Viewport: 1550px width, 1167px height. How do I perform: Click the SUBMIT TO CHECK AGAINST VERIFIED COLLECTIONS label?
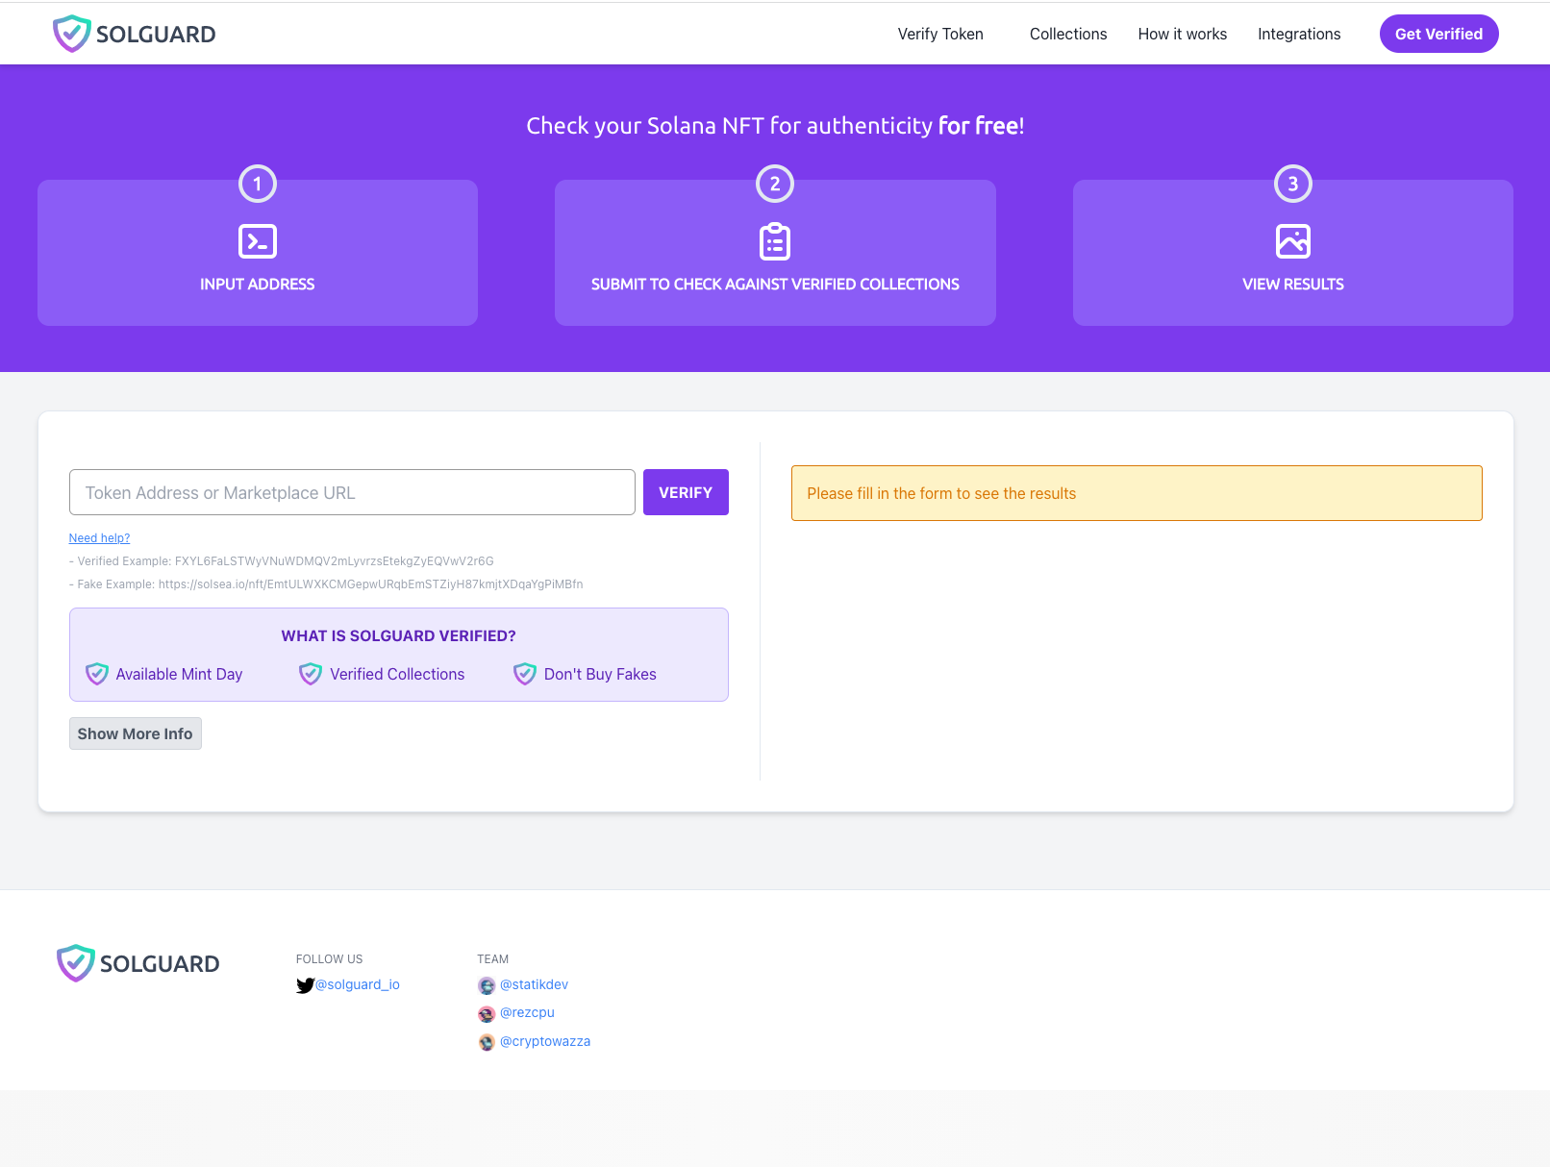point(775,285)
